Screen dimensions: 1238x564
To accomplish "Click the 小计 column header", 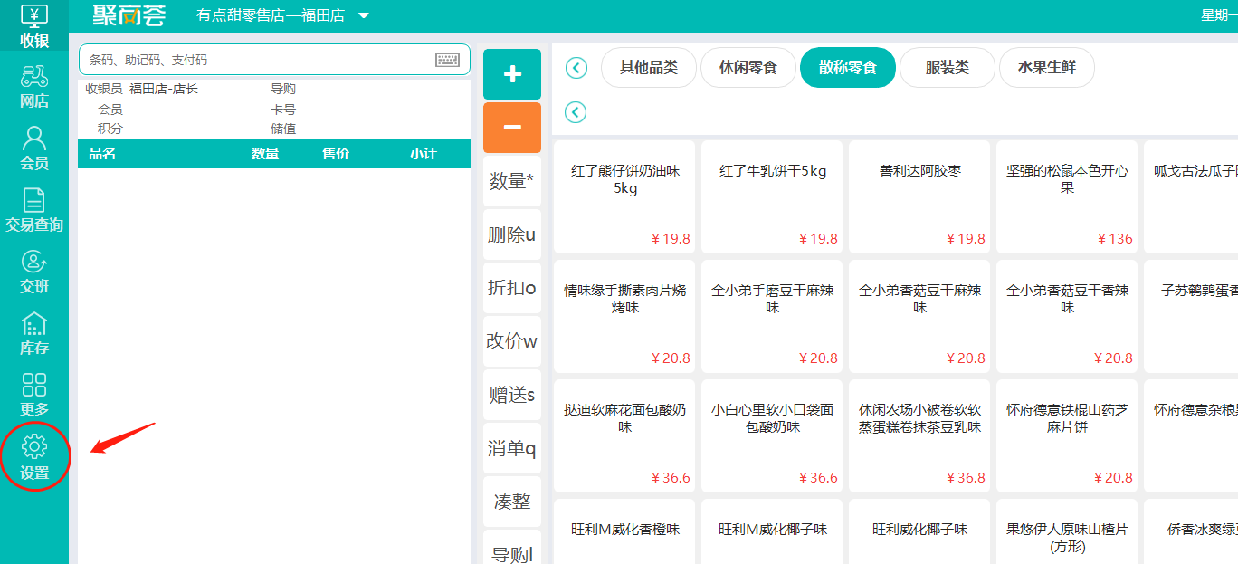I will coord(423,154).
